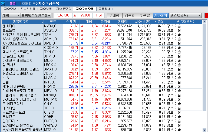Click the 시총(백만) column header

(x=143, y=22)
